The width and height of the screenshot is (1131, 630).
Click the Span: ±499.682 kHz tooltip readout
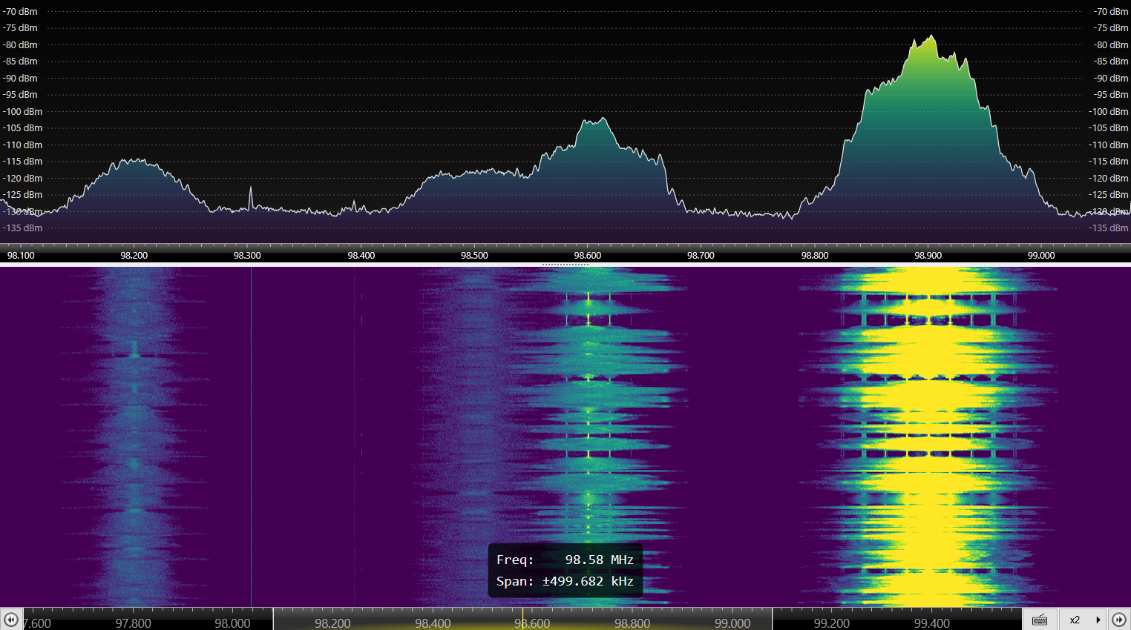565,581
